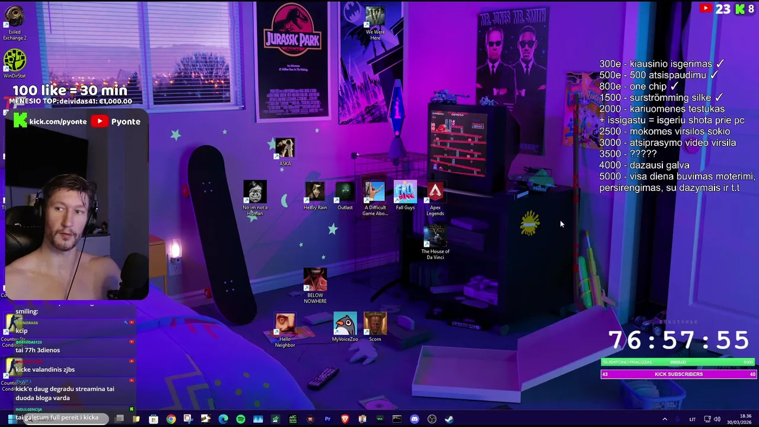
Task: Launch WinDirStat from the desktop
Action: pyautogui.click(x=14, y=64)
